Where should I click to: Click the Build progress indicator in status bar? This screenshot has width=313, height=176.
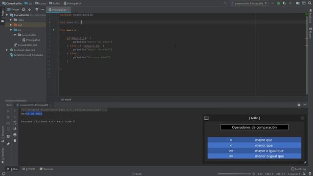point(137,174)
